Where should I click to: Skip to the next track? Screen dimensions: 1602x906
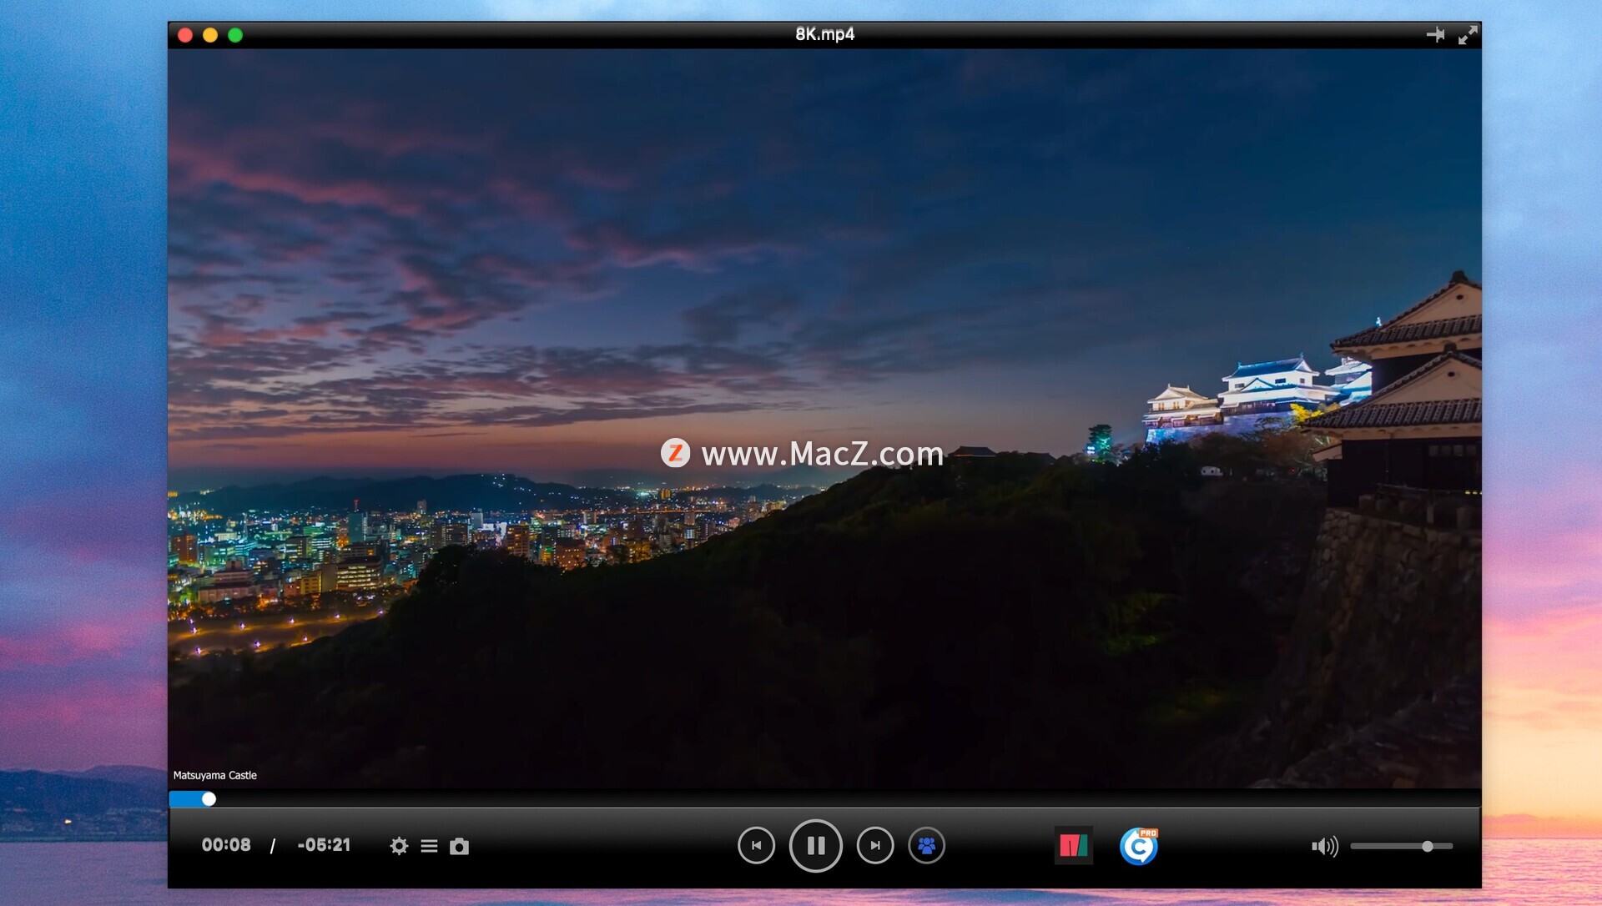point(875,845)
